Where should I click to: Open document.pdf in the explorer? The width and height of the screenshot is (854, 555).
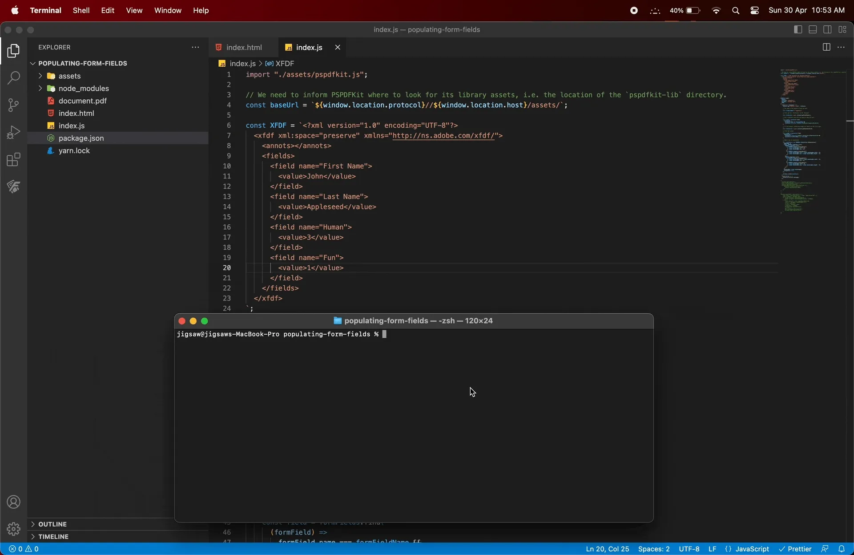82,101
